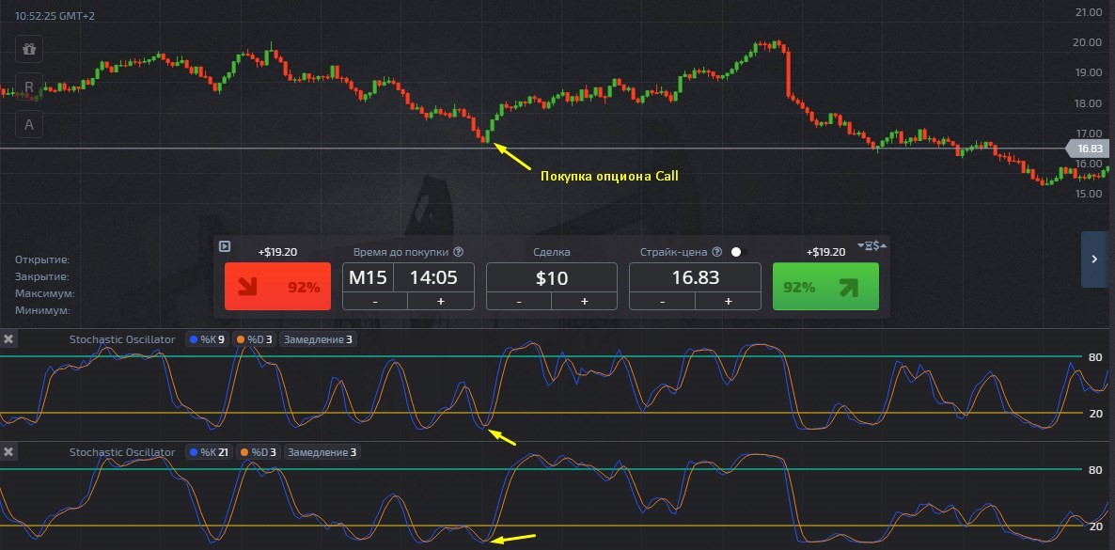1115x550 pixels.
Task: Click the gift bonus icon
Action: click(x=29, y=49)
